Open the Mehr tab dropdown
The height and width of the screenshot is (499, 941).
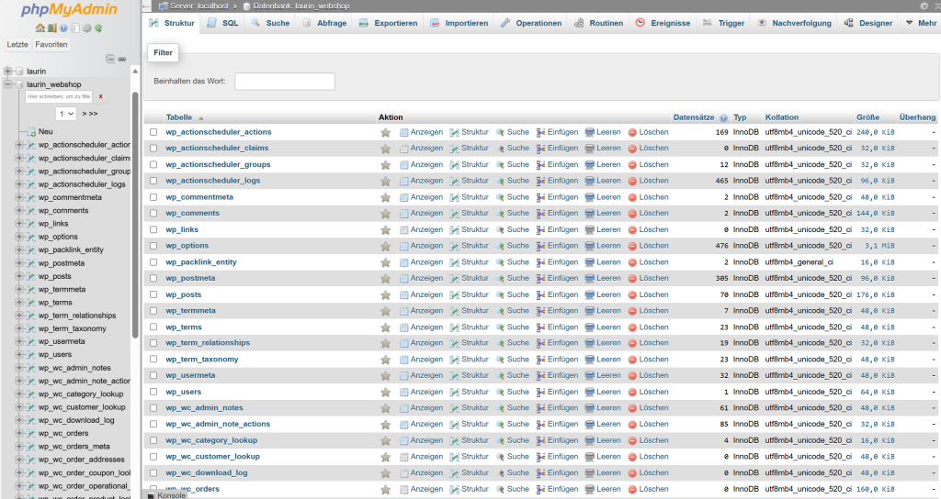point(921,23)
